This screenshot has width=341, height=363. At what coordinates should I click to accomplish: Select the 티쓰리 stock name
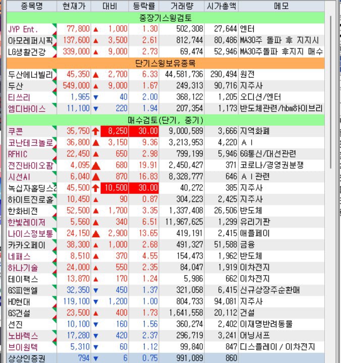click(19, 97)
